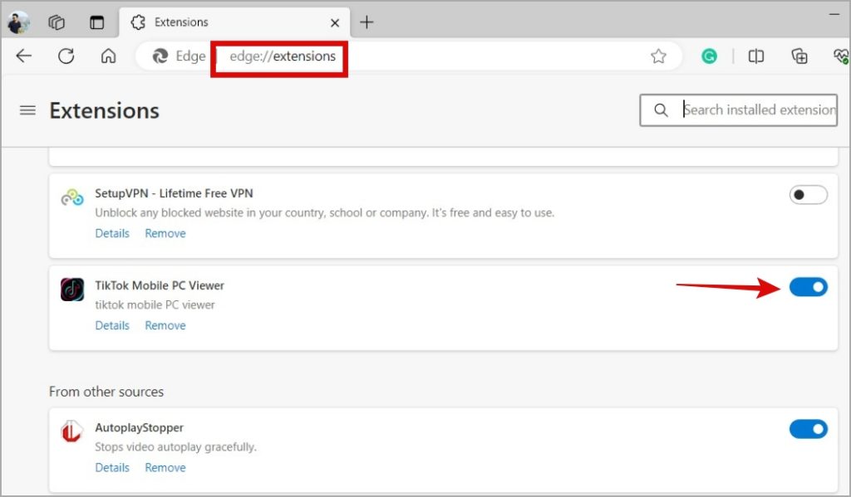The height and width of the screenshot is (497, 851).
Task: Minimize the browser window
Action: [x=834, y=15]
